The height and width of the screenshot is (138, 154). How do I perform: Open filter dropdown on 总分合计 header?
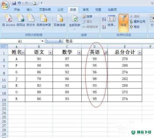[x=140, y=53]
